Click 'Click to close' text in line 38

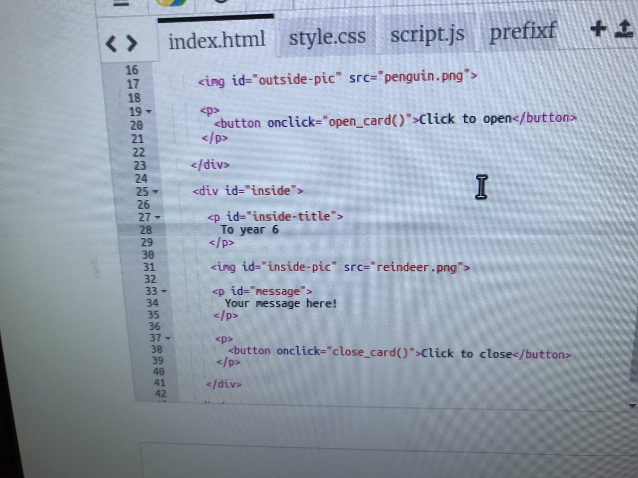(466, 354)
